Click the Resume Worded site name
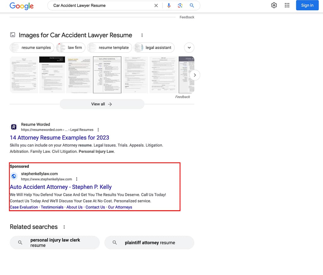The width and height of the screenshot is (323, 275). point(35,124)
